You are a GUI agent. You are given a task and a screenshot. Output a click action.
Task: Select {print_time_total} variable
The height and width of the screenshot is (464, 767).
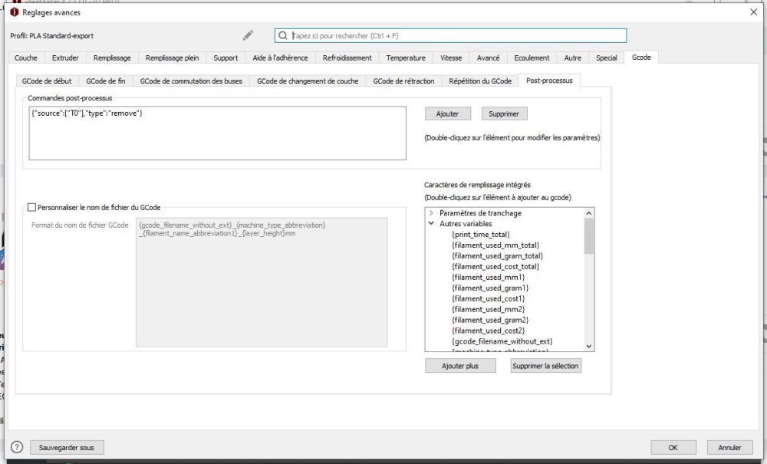481,234
